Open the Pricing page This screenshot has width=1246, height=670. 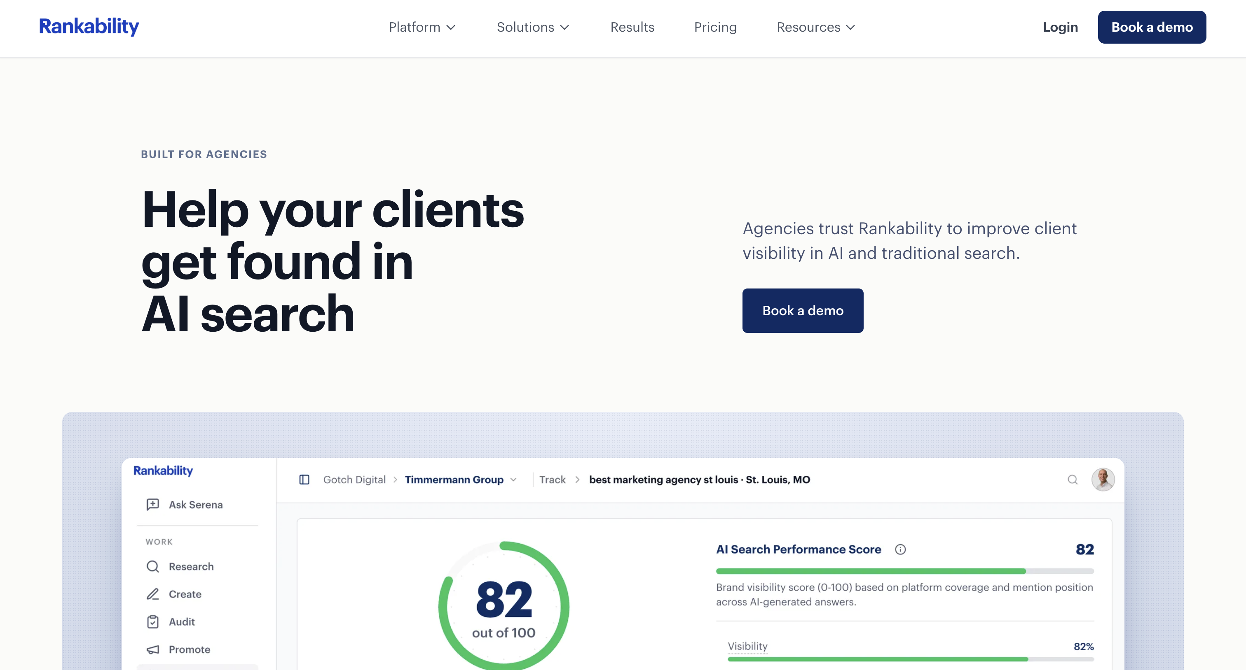click(x=715, y=27)
